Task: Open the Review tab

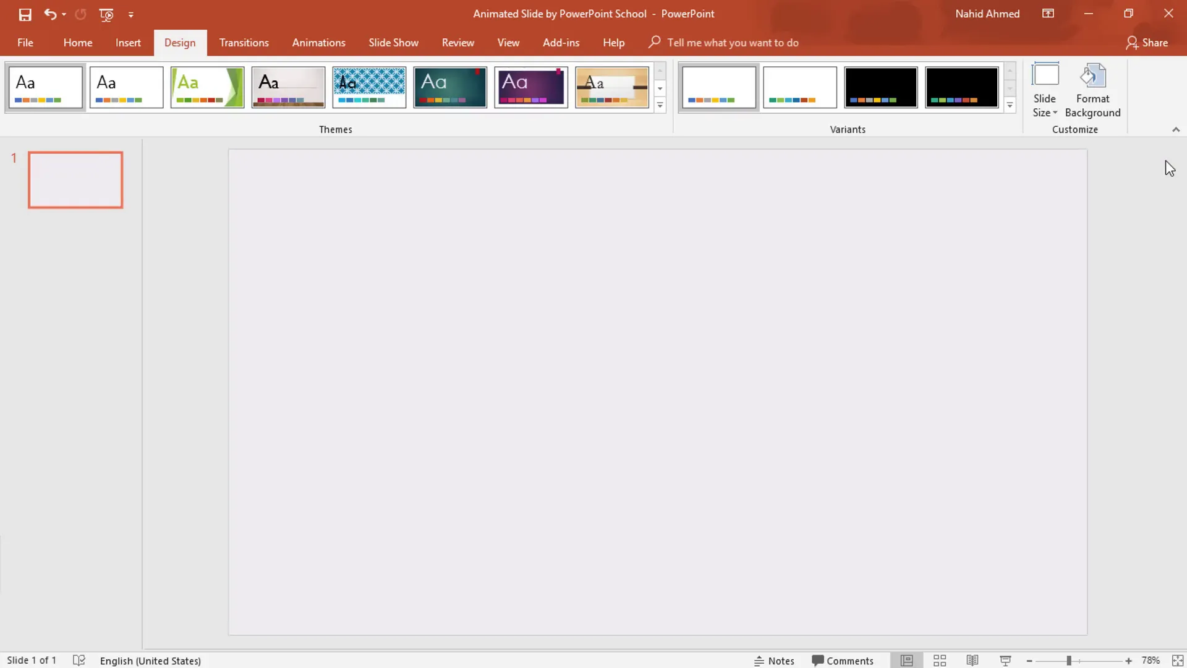Action: 458,43
